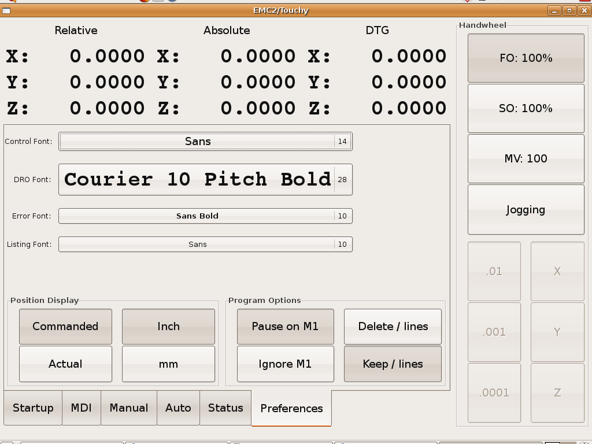Click the EMC2/Touchy title bar text

[x=281, y=10]
